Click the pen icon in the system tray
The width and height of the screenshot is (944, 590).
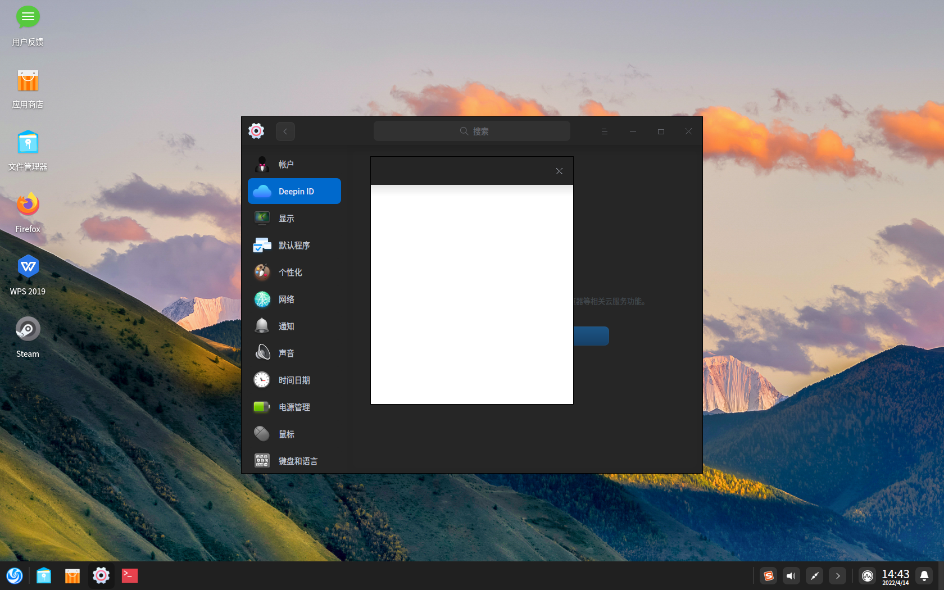tap(814, 576)
